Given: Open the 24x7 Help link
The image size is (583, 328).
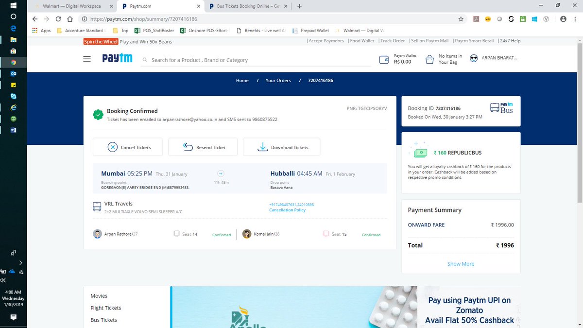Looking at the screenshot, I should [x=510, y=41].
